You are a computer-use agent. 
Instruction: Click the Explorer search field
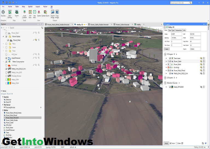(x=25, y=28)
